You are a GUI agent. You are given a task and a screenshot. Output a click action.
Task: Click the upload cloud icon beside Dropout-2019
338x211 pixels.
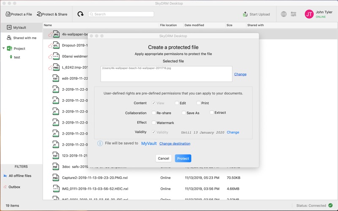pyautogui.click(x=50, y=46)
